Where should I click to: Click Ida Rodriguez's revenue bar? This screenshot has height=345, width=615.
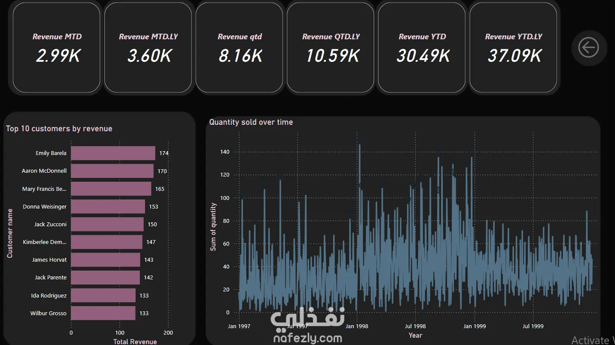click(x=103, y=295)
